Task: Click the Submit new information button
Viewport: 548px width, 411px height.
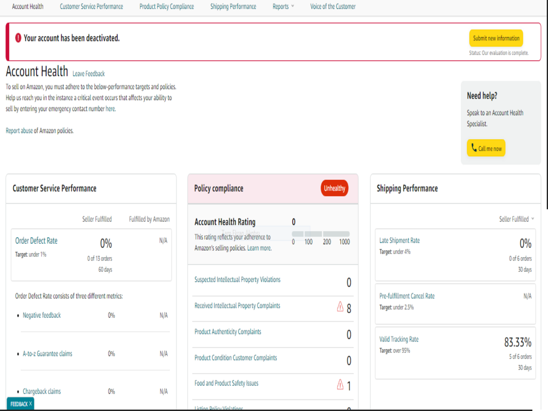Action: point(496,38)
